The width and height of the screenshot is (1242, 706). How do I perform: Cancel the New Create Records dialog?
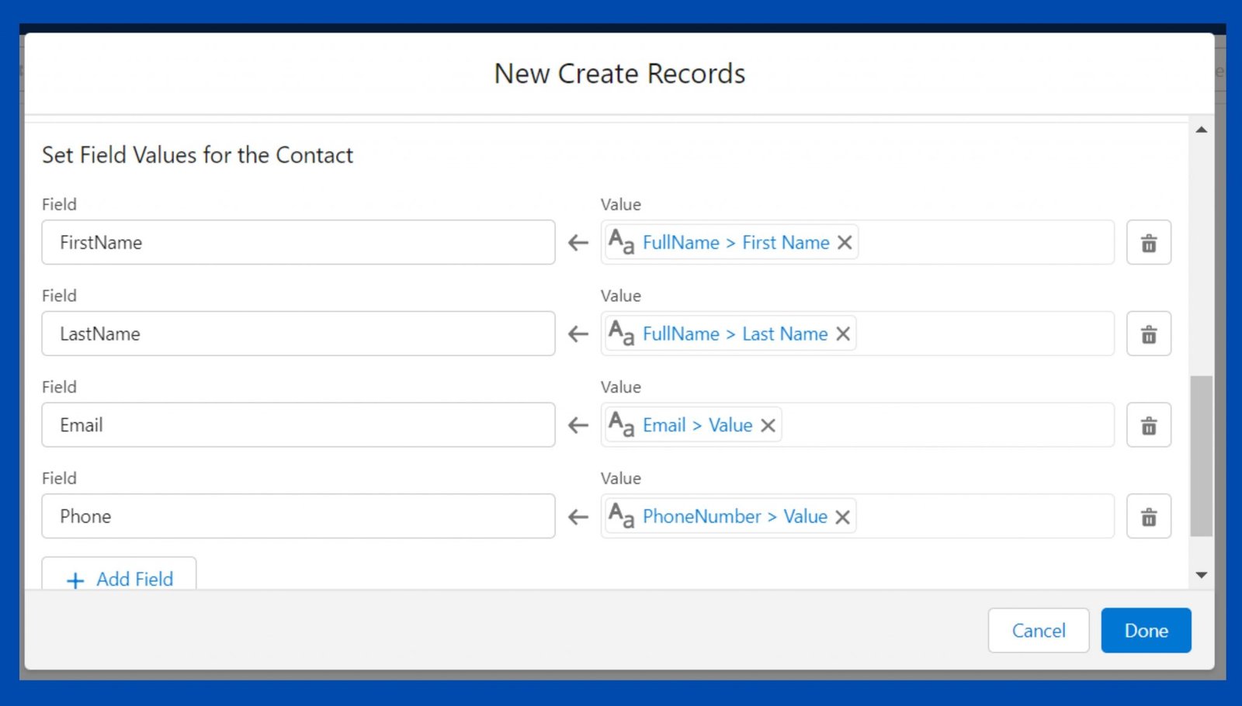pyautogui.click(x=1039, y=630)
